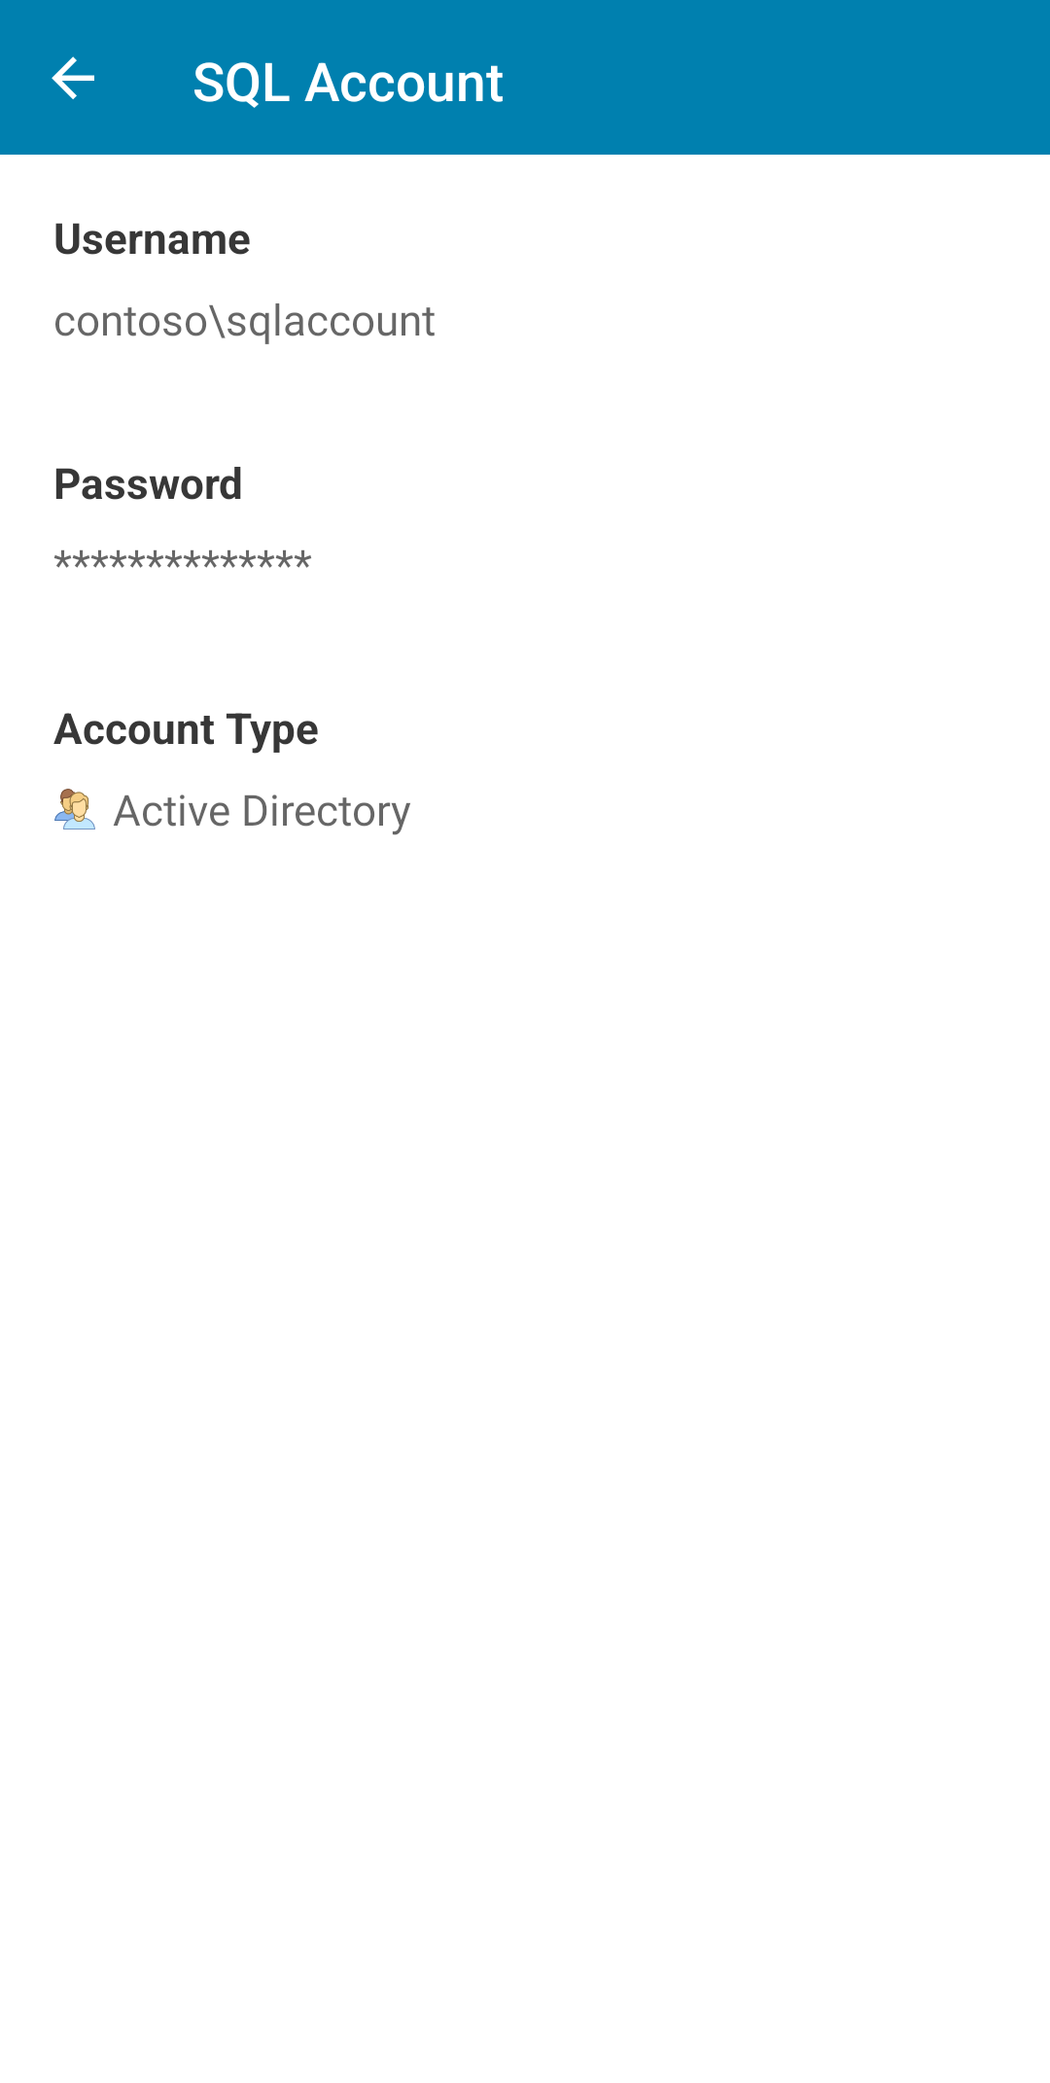Click the blue header bar beside the title
1050x2083 pixels.
(x=778, y=78)
